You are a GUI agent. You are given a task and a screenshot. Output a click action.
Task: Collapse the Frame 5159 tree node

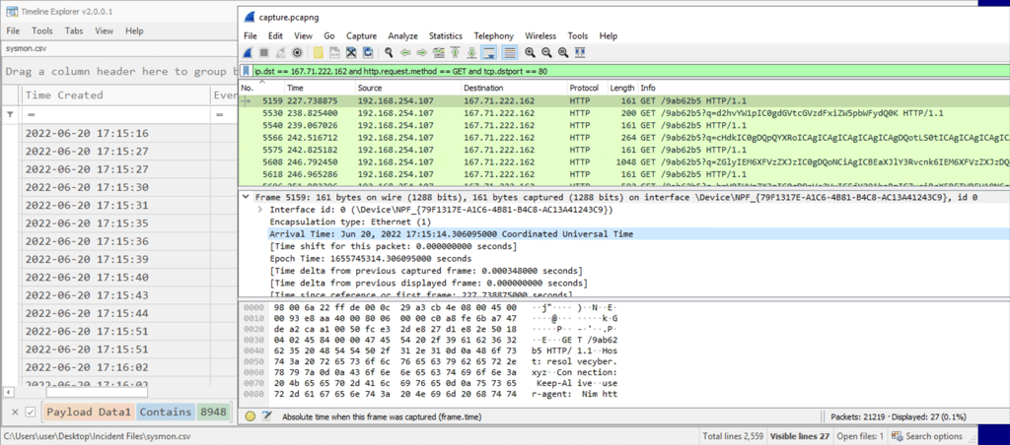(246, 198)
